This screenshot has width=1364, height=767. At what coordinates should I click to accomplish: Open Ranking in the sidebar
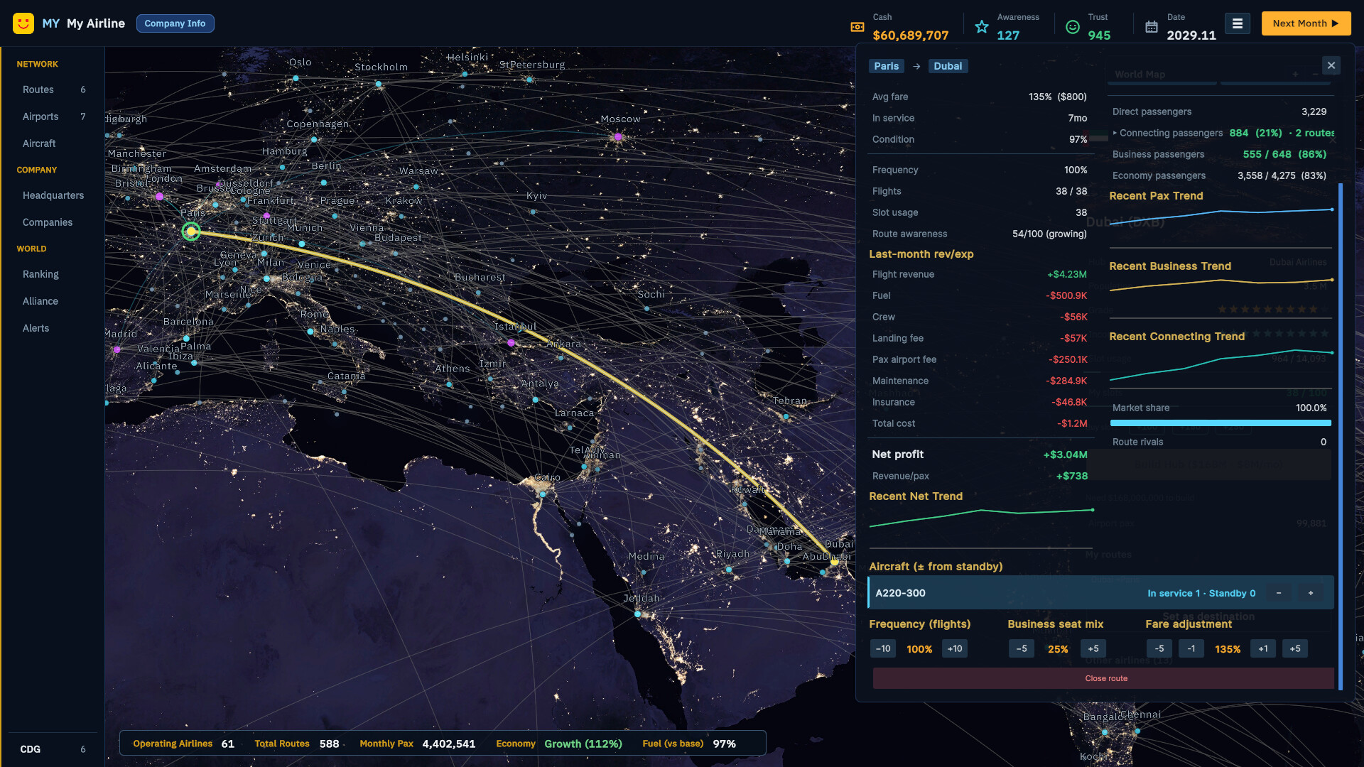coord(53,274)
